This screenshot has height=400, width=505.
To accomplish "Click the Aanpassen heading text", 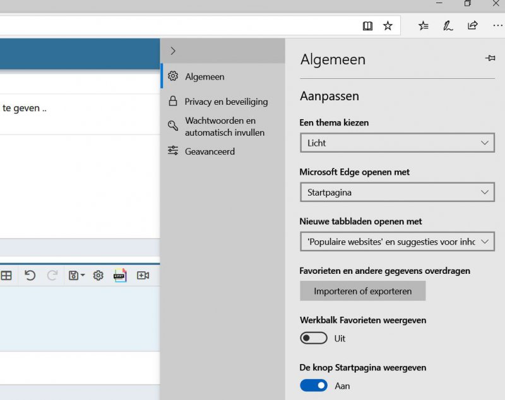I will [330, 97].
